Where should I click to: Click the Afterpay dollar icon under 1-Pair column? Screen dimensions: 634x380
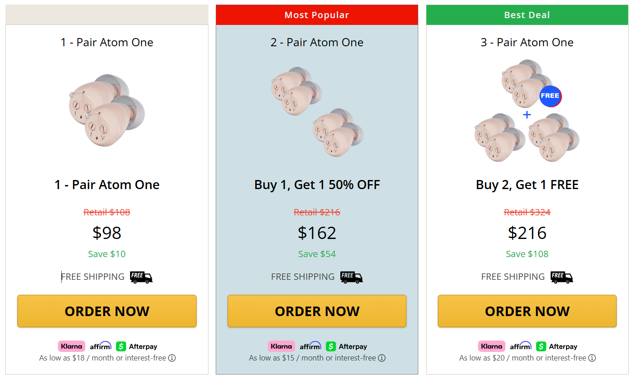[x=121, y=346]
